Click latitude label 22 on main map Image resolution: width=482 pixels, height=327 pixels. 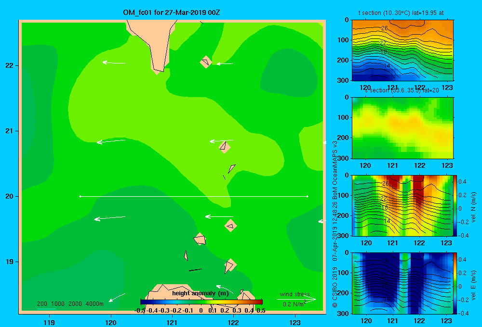coord(9,65)
